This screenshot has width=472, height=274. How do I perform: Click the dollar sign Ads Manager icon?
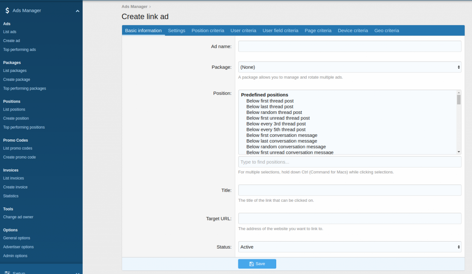7,10
